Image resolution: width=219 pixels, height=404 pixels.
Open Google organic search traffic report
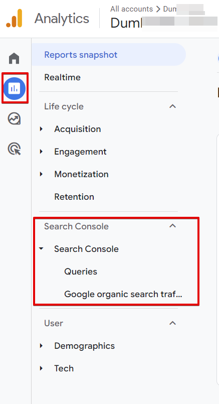pyautogui.click(x=123, y=294)
